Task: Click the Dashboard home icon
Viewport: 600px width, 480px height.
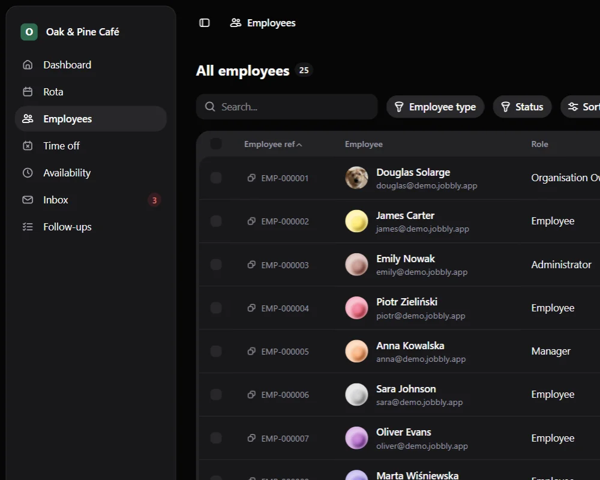Action: click(28, 65)
